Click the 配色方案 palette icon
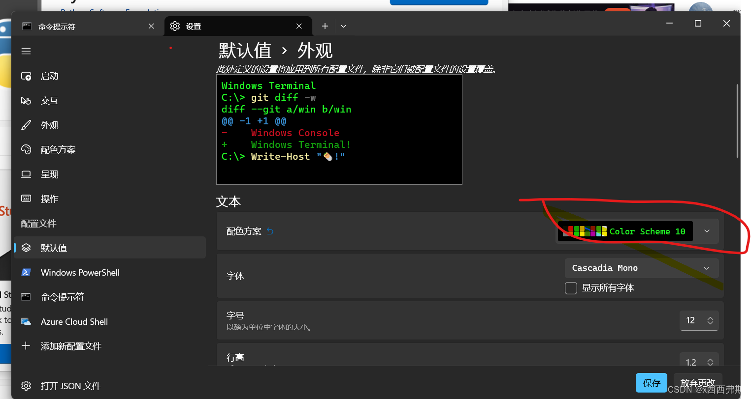 (x=26, y=149)
